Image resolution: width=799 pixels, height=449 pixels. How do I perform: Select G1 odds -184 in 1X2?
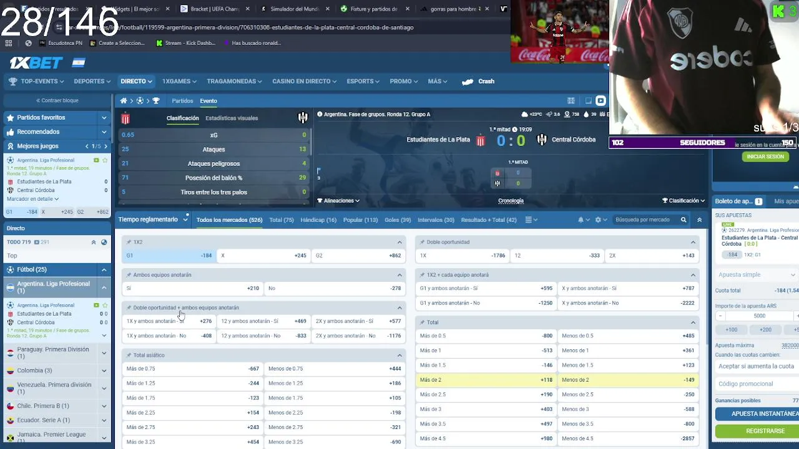[x=169, y=256]
